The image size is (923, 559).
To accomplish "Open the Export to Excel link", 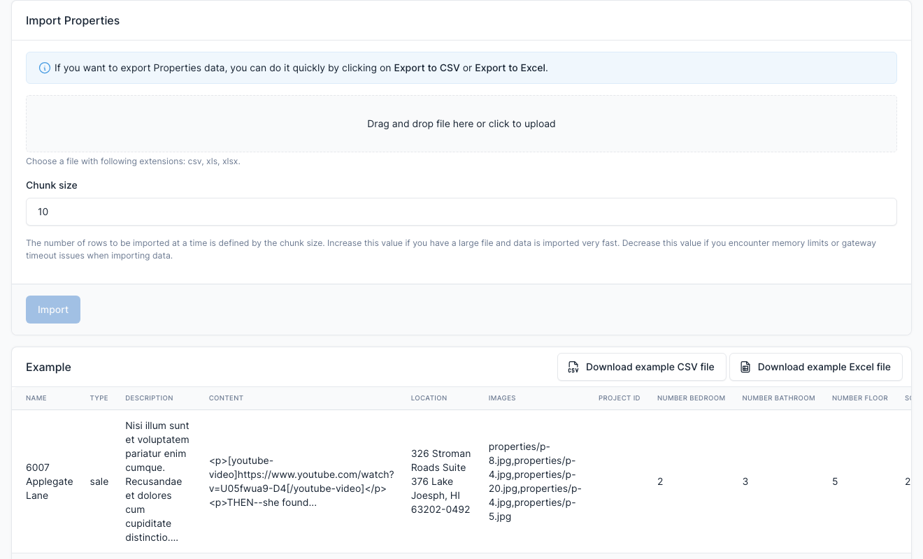I will (510, 68).
